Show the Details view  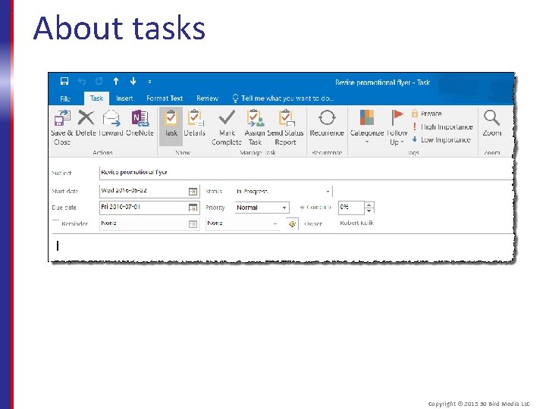pos(194,123)
